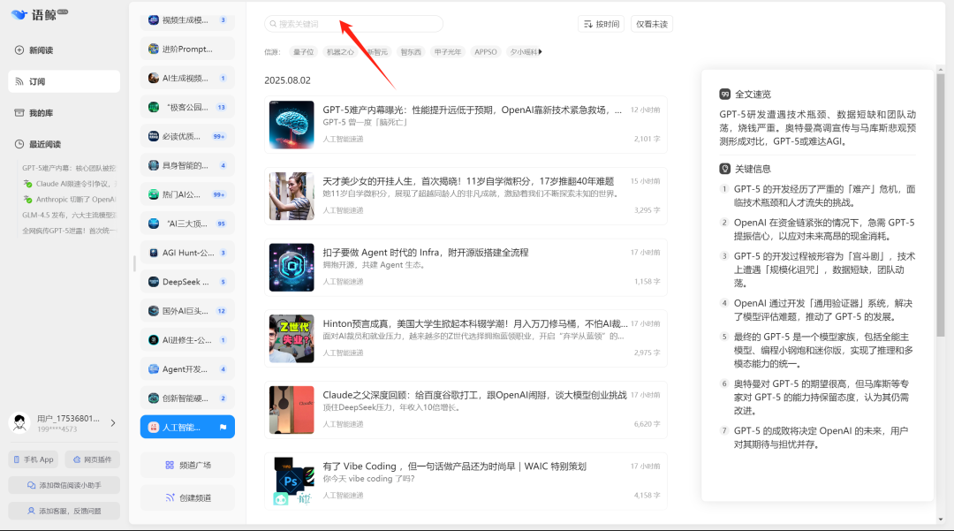Open article GPT-5难产内幕曝光
The width and height of the screenshot is (954, 531).
pos(466,125)
